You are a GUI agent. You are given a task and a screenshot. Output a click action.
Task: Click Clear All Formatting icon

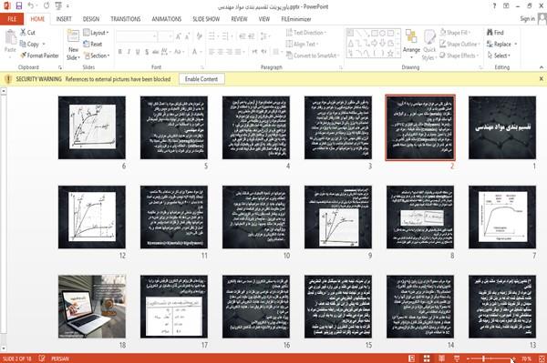[x=199, y=36]
